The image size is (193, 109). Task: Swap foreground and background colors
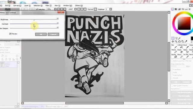(191, 42)
